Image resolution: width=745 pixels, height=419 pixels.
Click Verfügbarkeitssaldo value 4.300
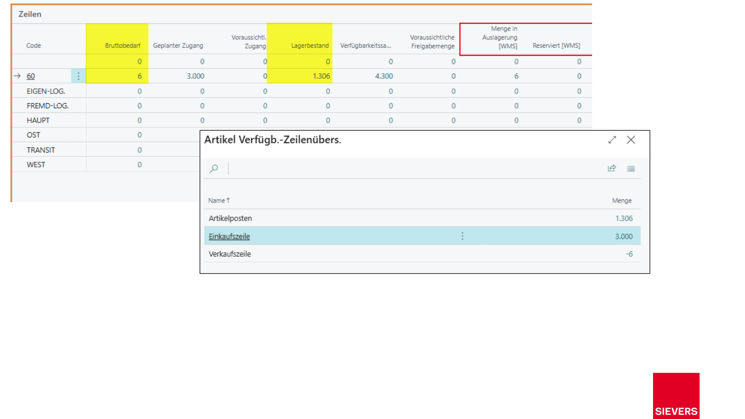(x=384, y=76)
